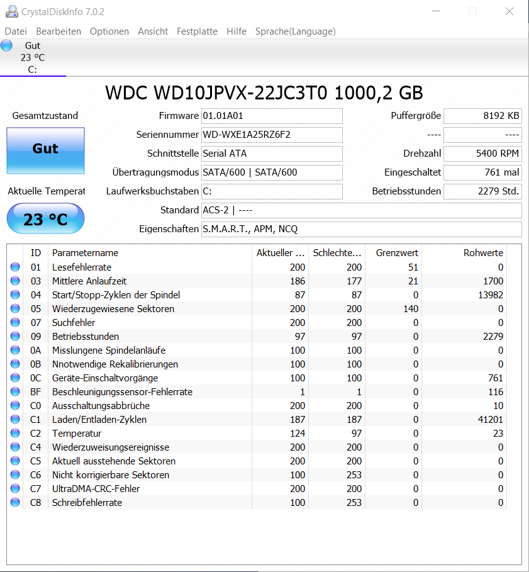Click the blue Gut health status button
The image size is (529, 572).
pyautogui.click(x=45, y=150)
